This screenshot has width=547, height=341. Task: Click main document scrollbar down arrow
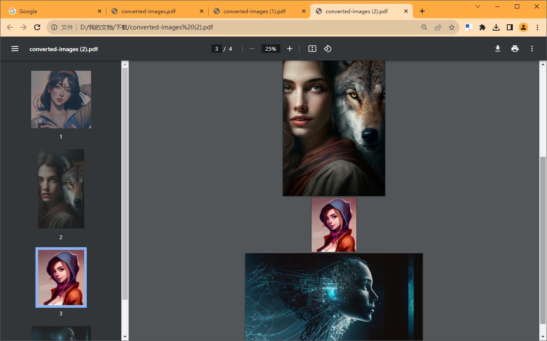(x=543, y=337)
